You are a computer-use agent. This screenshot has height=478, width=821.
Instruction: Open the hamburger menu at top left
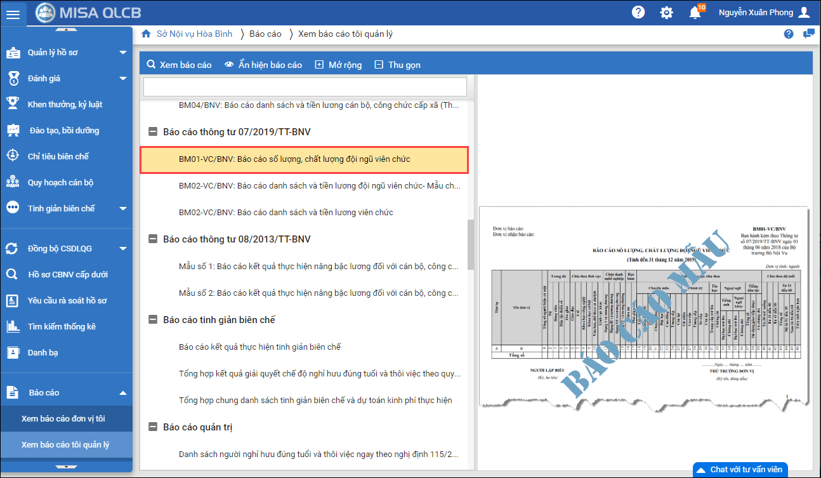14,14
